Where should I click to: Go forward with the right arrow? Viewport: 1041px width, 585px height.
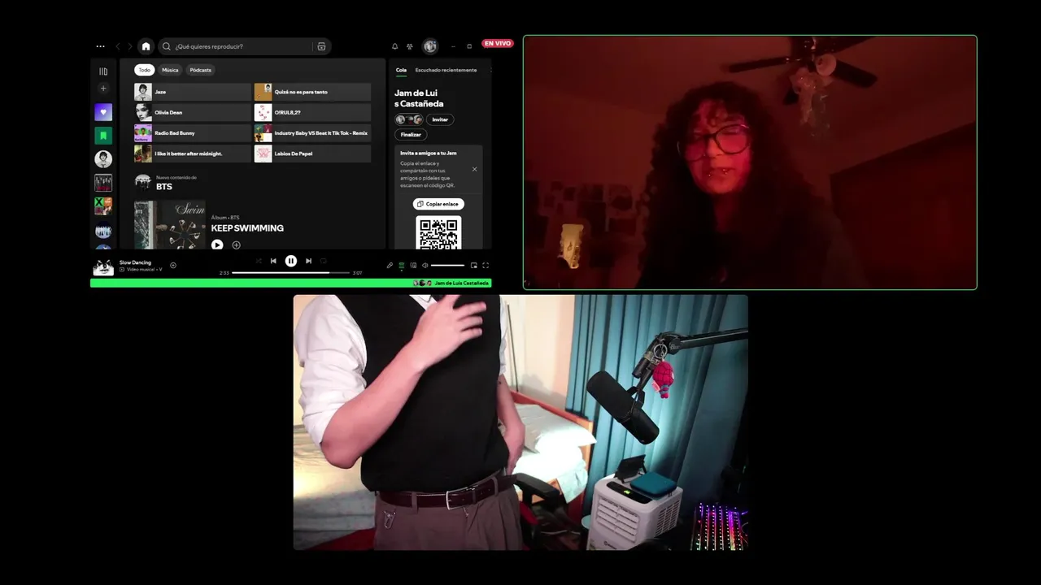pyautogui.click(x=129, y=46)
